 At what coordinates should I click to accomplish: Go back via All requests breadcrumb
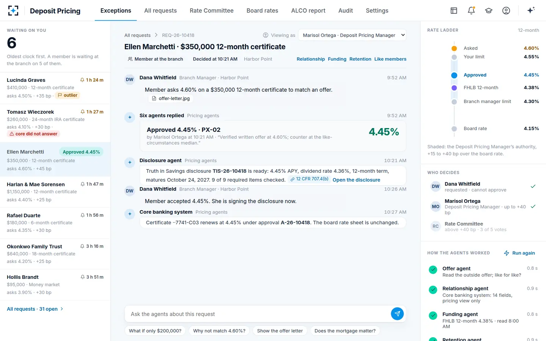(137, 35)
